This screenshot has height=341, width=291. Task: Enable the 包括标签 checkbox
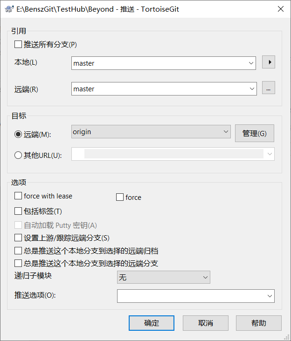(18, 211)
